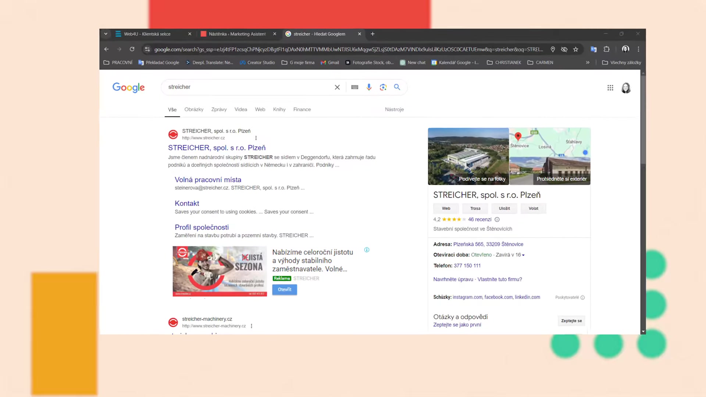
Task: Start voice search with the microphone icon
Action: [369, 87]
